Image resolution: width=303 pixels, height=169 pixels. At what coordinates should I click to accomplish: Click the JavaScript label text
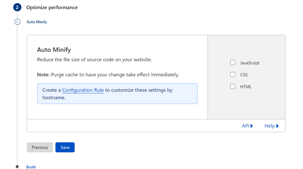click(250, 63)
